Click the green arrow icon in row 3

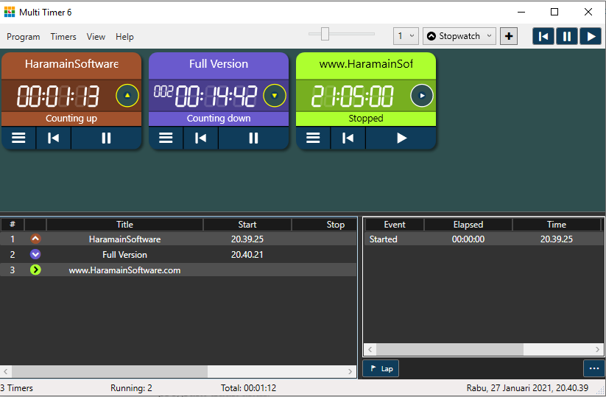click(35, 270)
